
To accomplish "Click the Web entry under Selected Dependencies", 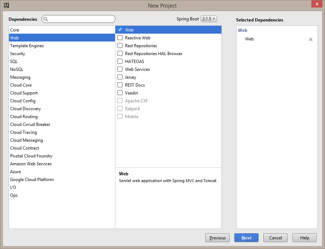I will tap(249, 39).
